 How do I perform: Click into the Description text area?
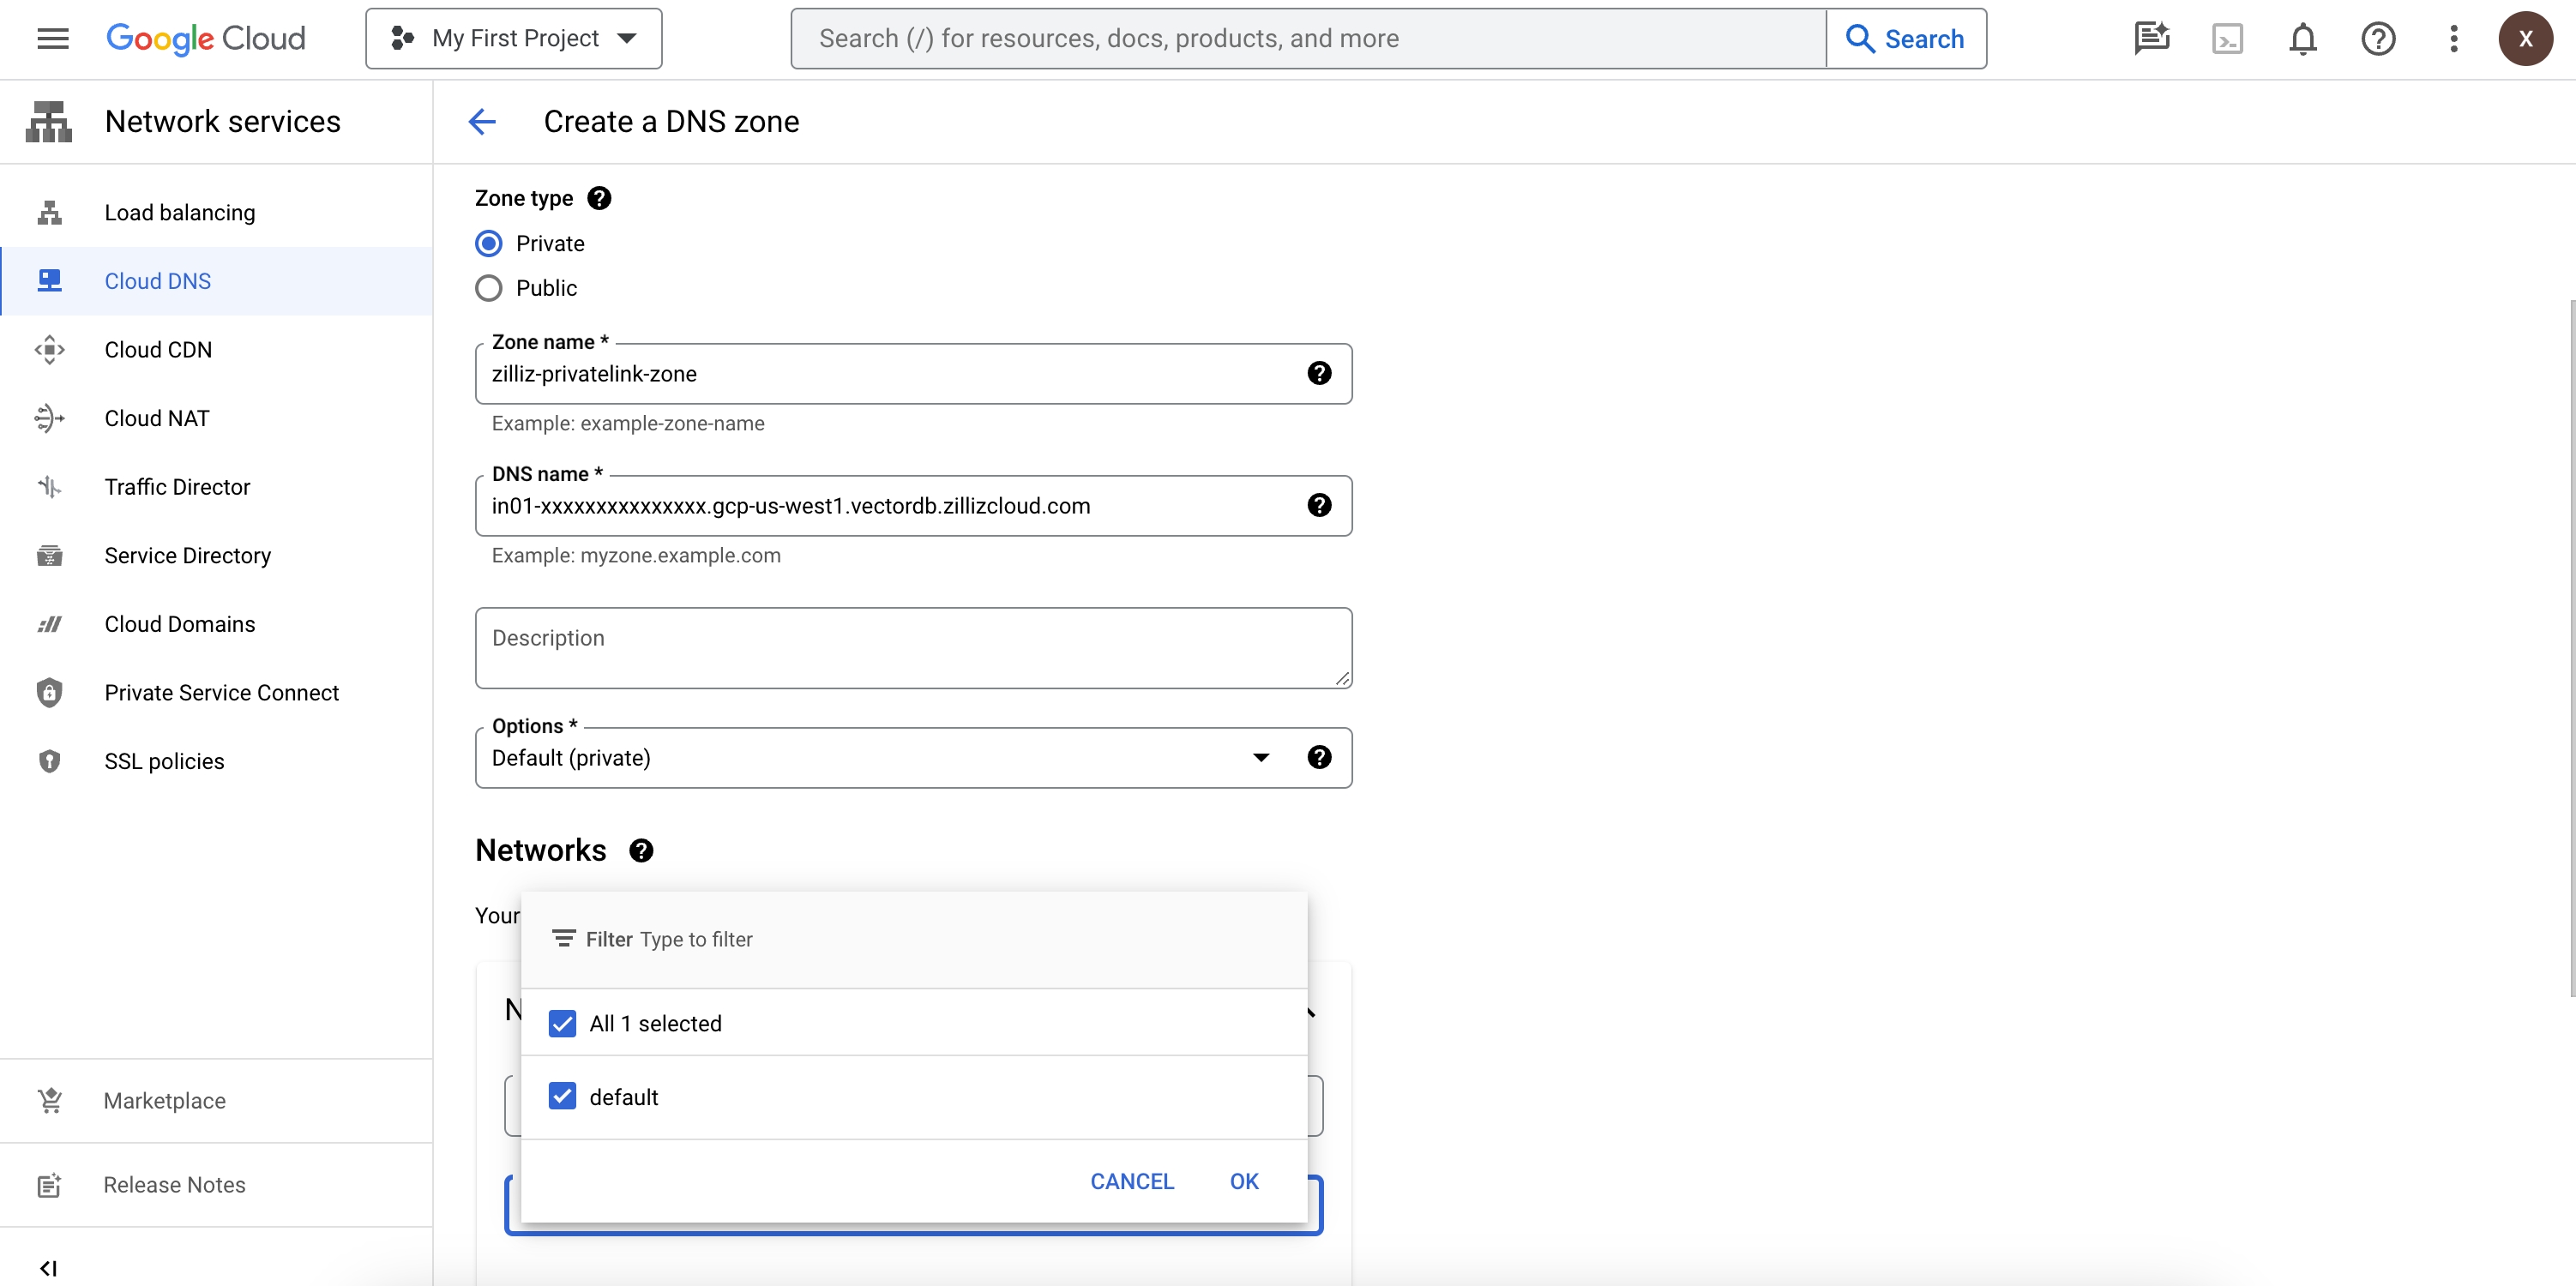pos(912,647)
